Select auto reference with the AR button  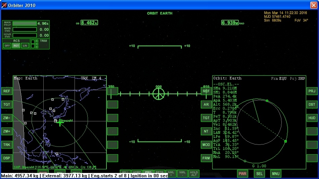[206, 105]
